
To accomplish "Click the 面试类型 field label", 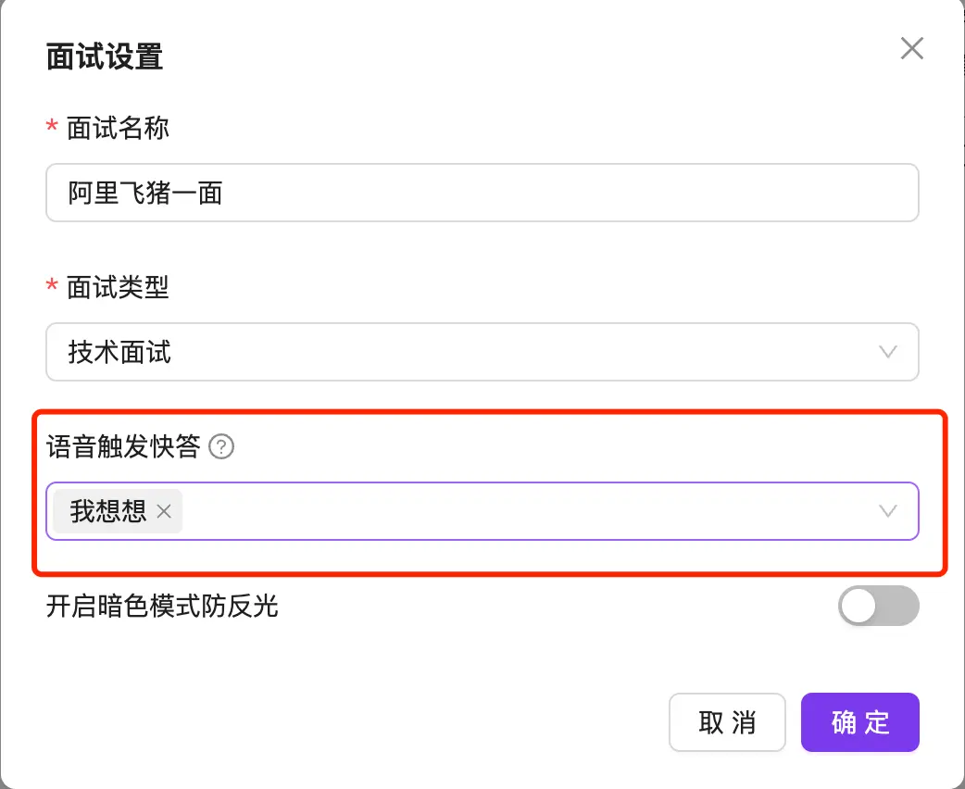I will (118, 287).
